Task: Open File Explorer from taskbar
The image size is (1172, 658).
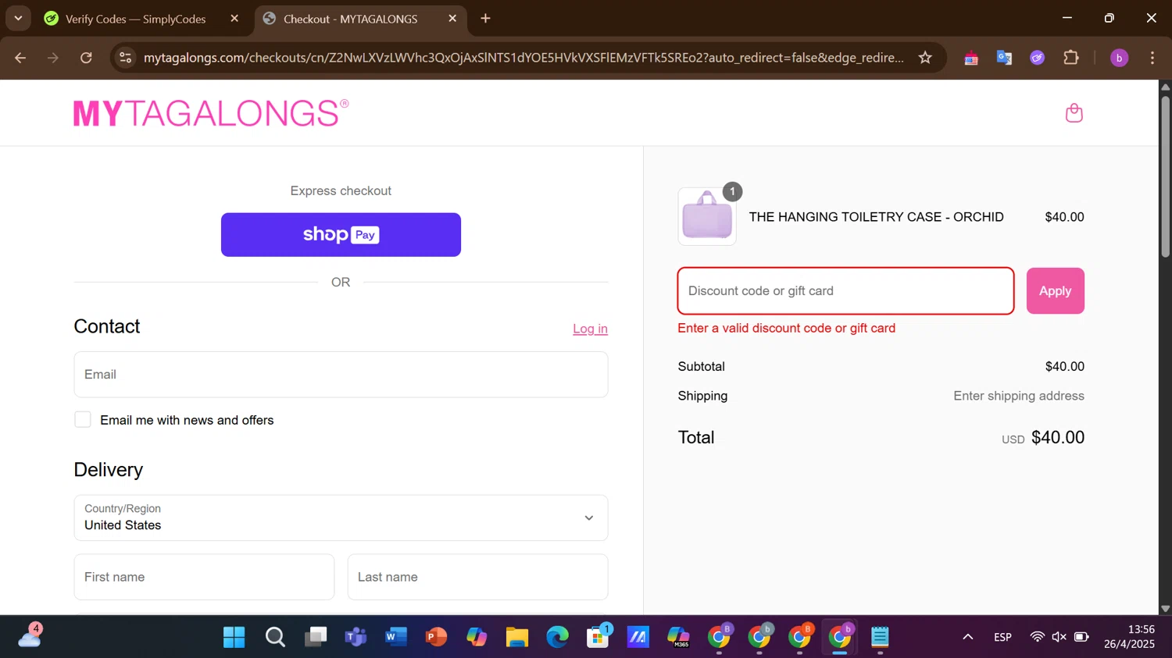Action: [517, 638]
